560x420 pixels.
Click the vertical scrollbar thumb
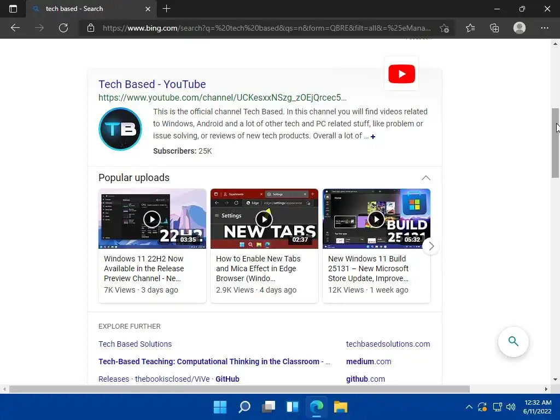(555, 143)
